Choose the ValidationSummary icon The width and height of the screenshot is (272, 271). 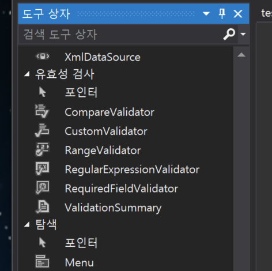click(x=43, y=207)
